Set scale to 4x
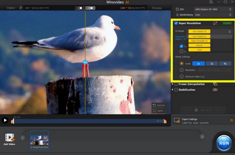 [225, 64]
